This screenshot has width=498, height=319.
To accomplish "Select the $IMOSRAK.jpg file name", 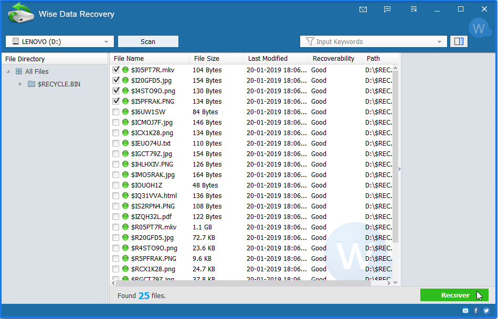I will coord(153,174).
